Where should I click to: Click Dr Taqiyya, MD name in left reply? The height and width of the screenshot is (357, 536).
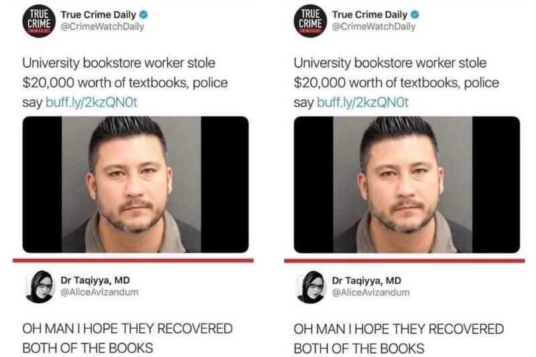[95, 280]
